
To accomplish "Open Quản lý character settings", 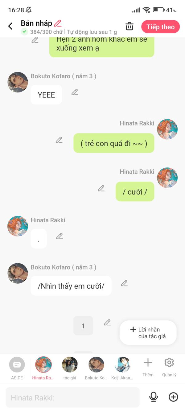I will pyautogui.click(x=169, y=367).
